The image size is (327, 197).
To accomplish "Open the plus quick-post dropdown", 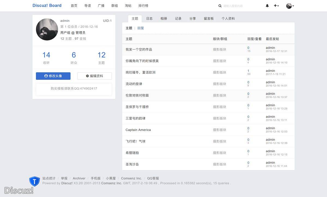I will [276, 6].
